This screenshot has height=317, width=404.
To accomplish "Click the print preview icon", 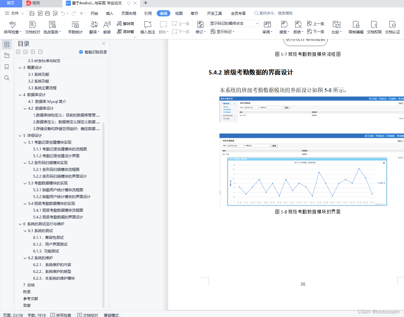I will pos(55,13).
